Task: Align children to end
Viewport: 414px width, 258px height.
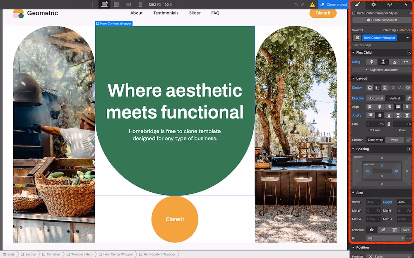Action: 389,107
